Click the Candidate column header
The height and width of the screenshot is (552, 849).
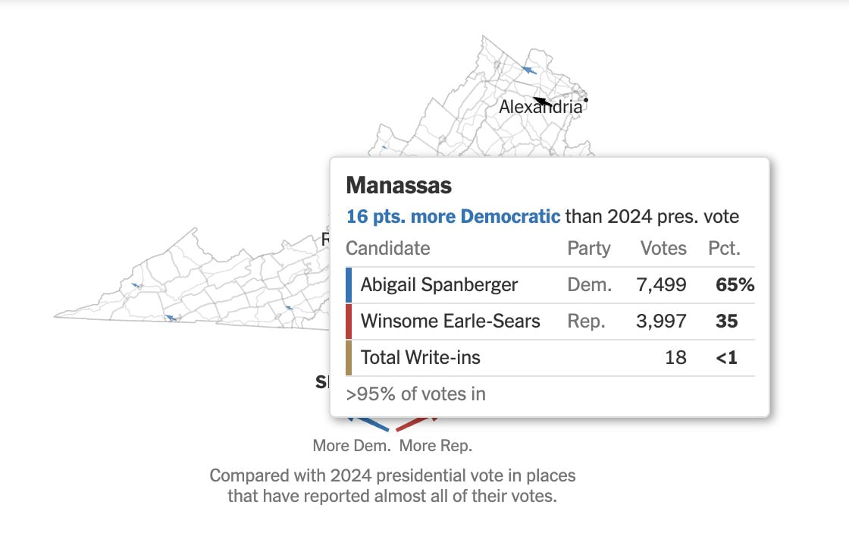387,249
